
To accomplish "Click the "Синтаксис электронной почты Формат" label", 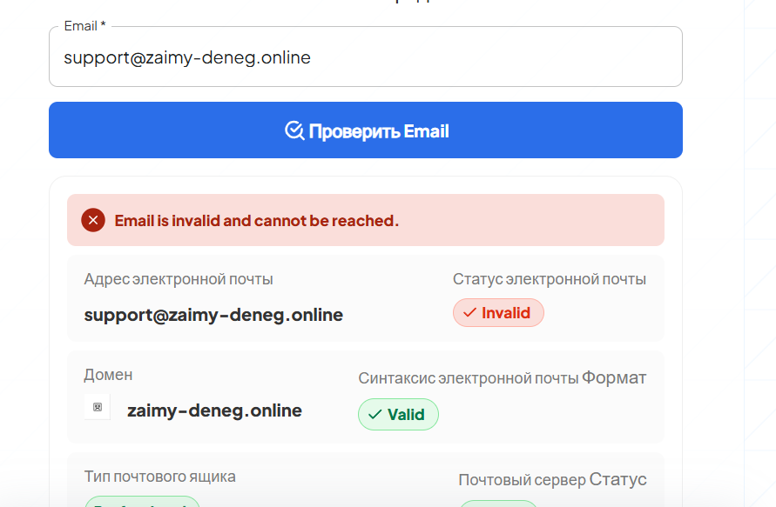I will point(503,378).
